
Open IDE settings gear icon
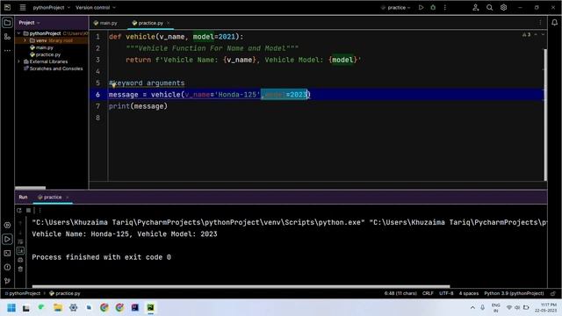tap(503, 7)
